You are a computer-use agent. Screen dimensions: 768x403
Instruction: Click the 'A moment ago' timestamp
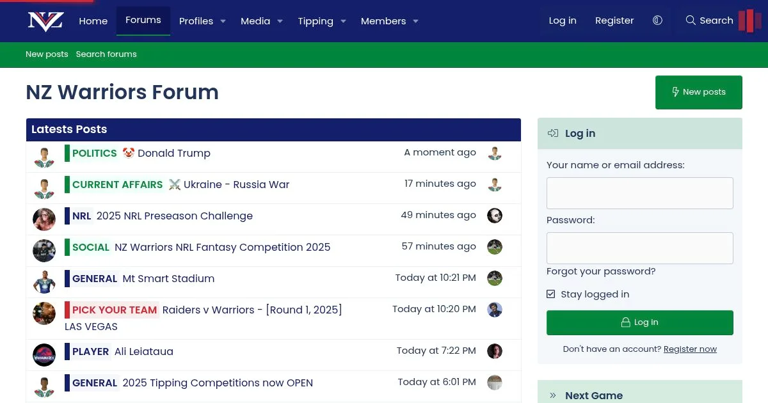coord(440,152)
